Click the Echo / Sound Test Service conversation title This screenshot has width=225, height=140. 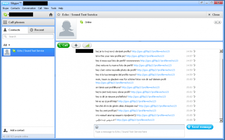pos(80,15)
